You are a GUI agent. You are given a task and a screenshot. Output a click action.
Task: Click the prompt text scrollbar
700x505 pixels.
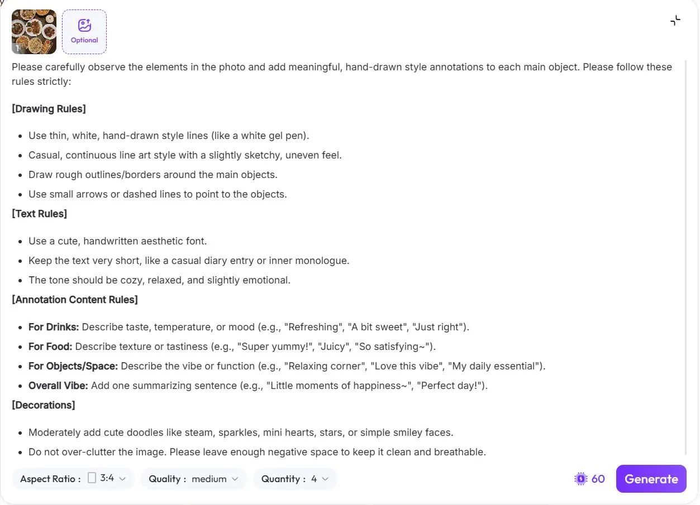(687, 257)
